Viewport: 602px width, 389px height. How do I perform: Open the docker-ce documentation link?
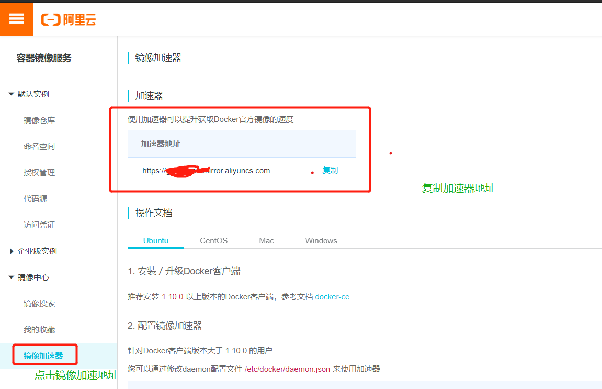(332, 296)
